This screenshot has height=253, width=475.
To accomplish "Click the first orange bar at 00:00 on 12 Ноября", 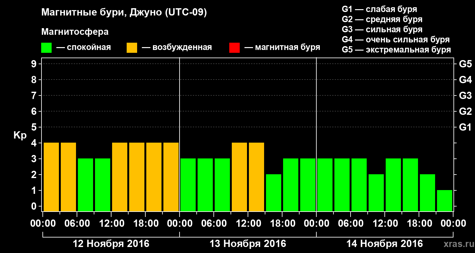I will tap(51, 177).
